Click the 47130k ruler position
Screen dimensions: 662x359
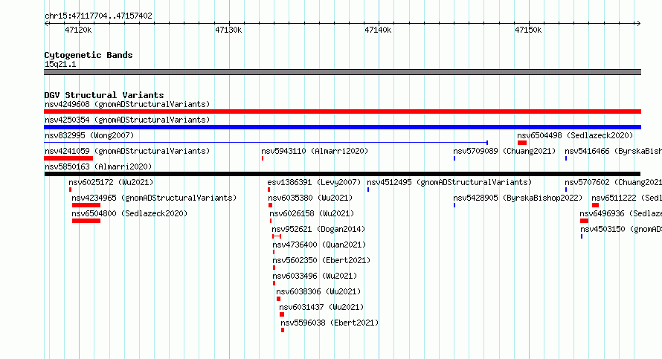[x=228, y=30]
